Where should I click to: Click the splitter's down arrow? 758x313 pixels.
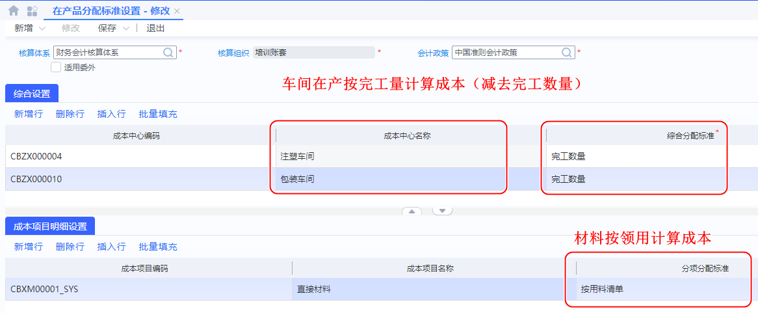coord(442,211)
